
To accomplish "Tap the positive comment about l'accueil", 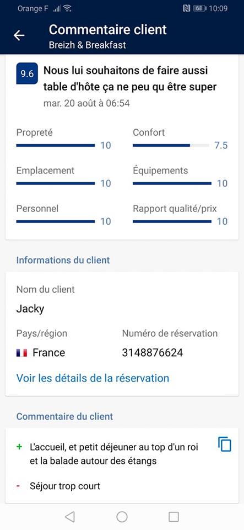I will point(114,454).
